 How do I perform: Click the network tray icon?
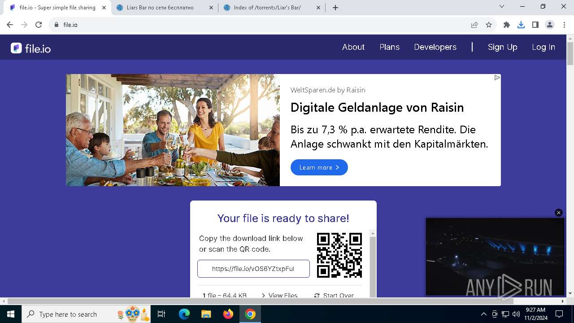pyautogui.click(x=505, y=314)
